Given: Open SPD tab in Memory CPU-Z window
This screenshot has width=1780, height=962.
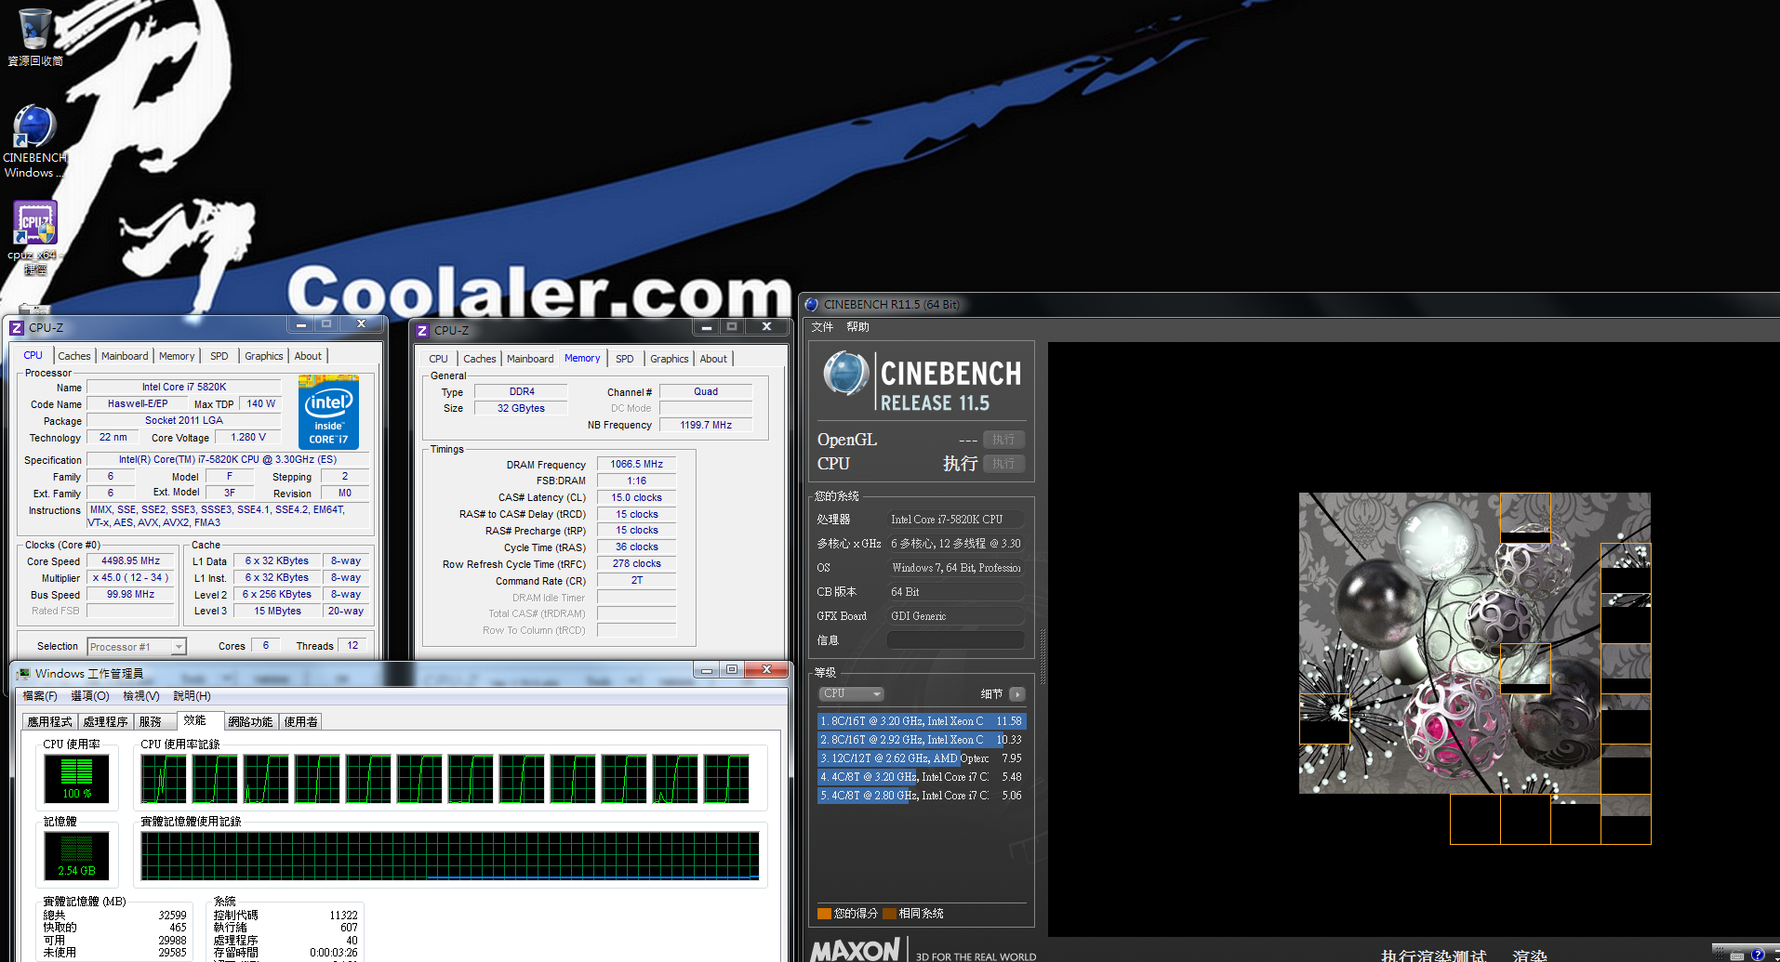Looking at the screenshot, I should tap(625, 359).
